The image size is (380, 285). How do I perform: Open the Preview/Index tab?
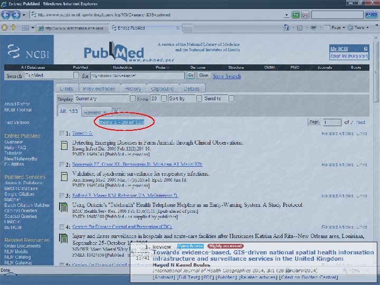pos(99,89)
